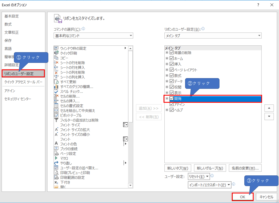Uncheck the ホーム tab checkbox

(x=171, y=58)
